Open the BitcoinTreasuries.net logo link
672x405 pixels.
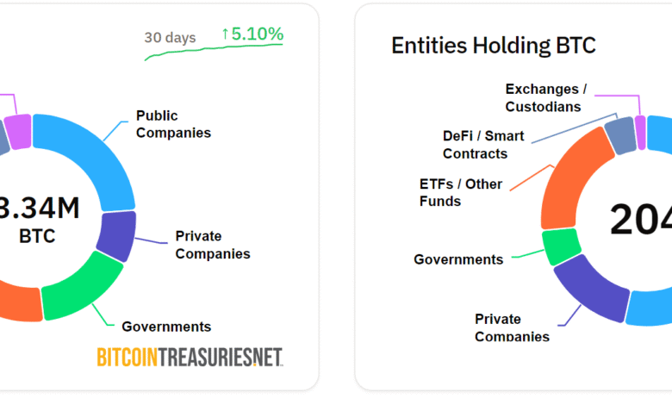190,357
